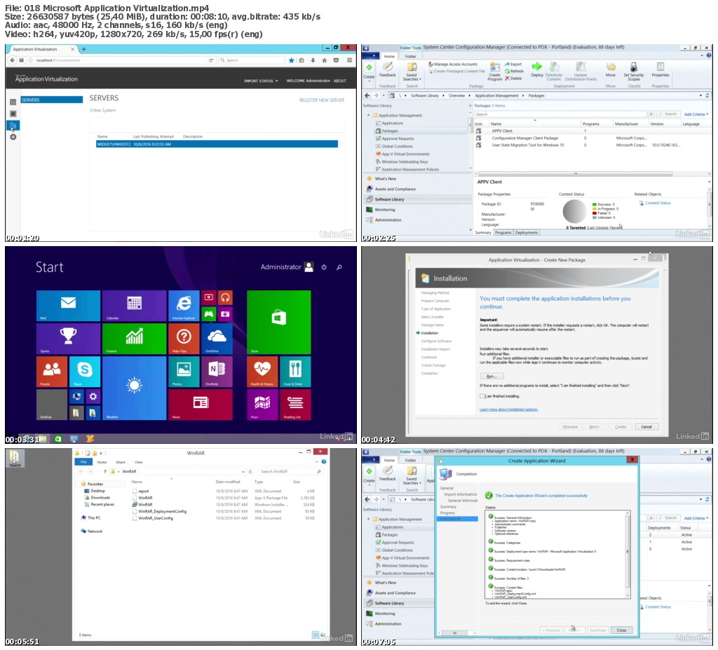Click Properties icon in 00:02:25 SCCM ribbon
718x650 pixels.
[661, 69]
